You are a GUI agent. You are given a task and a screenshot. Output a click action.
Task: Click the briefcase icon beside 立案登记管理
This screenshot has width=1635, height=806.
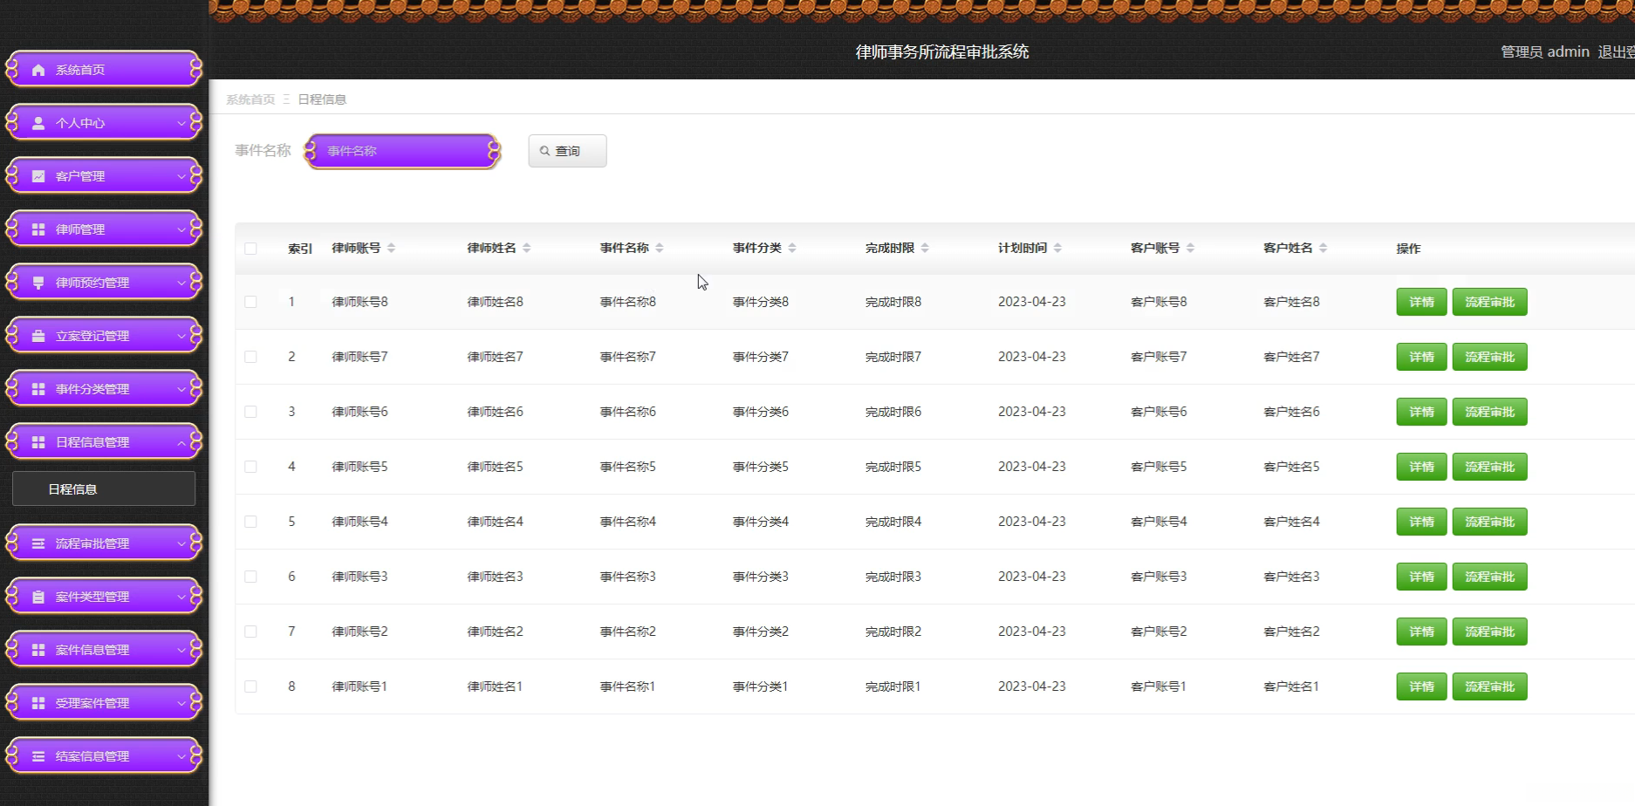pos(38,336)
